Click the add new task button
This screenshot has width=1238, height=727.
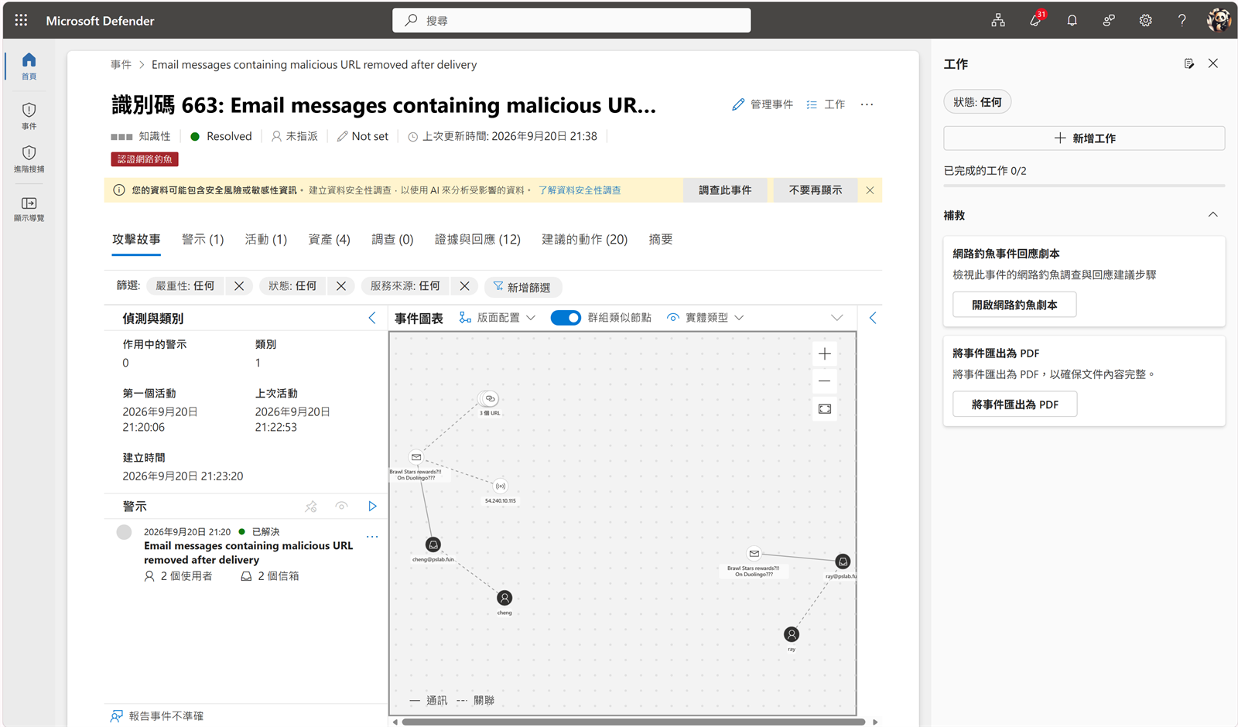pos(1084,138)
